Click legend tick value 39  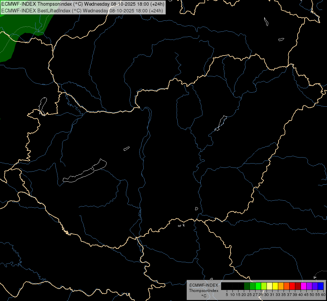[x=295, y=295]
